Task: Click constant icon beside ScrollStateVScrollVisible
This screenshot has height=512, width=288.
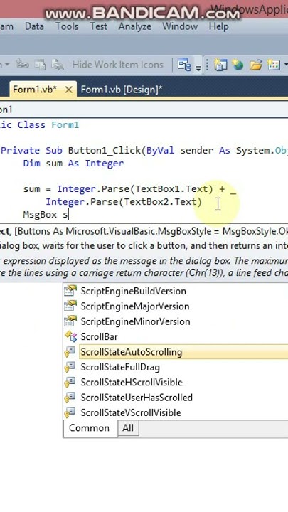Action: (x=70, y=412)
